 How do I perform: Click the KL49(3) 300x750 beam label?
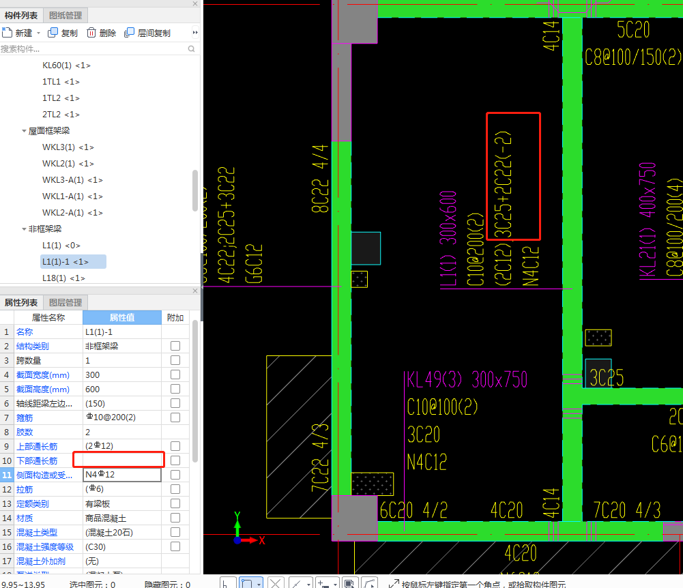[467, 379]
